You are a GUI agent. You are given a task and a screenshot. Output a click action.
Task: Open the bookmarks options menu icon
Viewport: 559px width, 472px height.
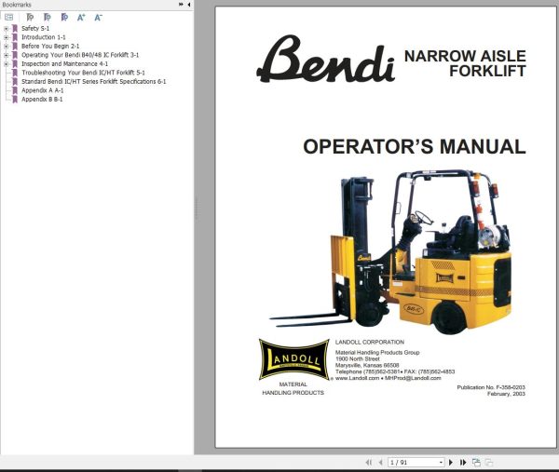(9, 17)
